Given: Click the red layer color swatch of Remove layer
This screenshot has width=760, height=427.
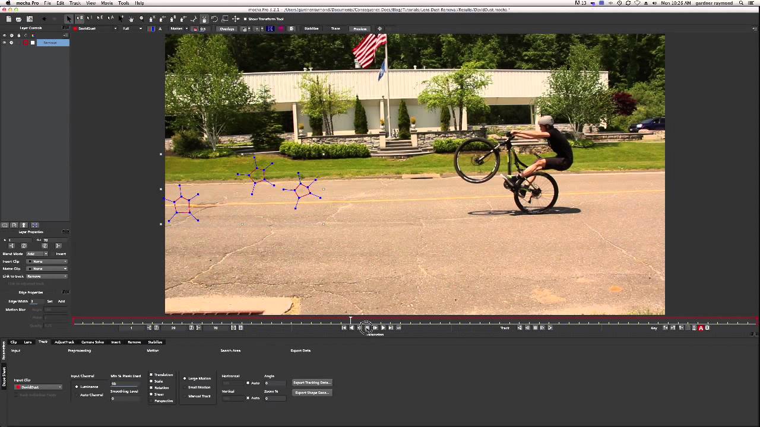Looking at the screenshot, I should point(26,43).
